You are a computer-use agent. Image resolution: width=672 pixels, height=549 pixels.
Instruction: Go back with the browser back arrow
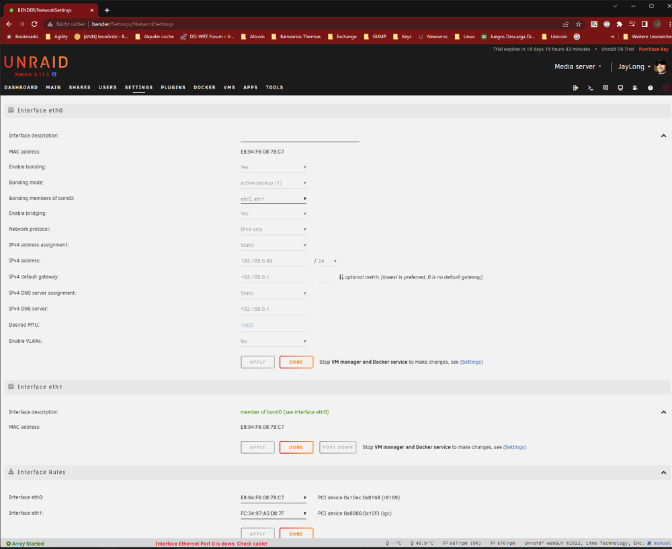coord(9,24)
